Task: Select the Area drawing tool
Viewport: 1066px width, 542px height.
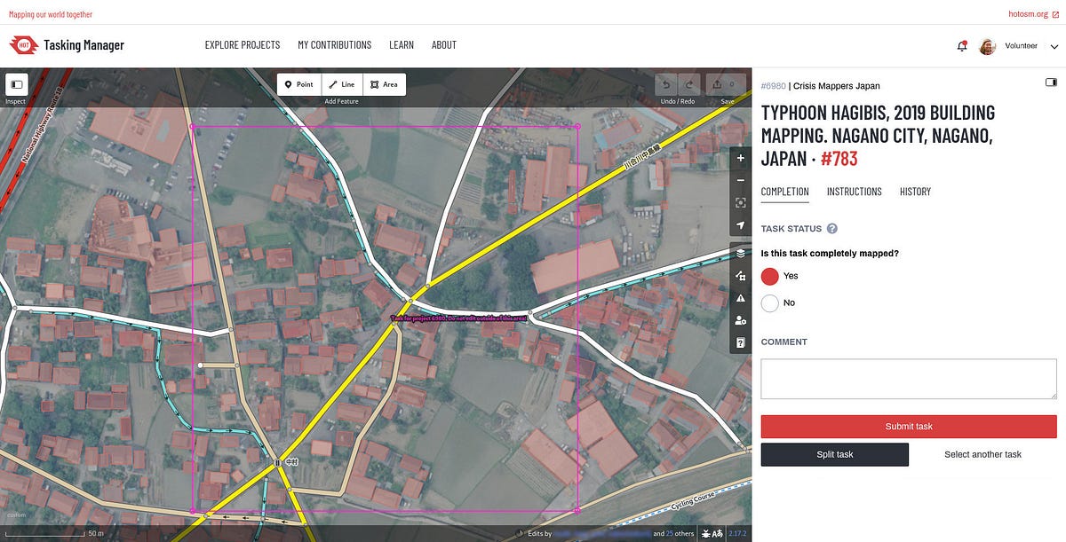Action: pyautogui.click(x=386, y=84)
